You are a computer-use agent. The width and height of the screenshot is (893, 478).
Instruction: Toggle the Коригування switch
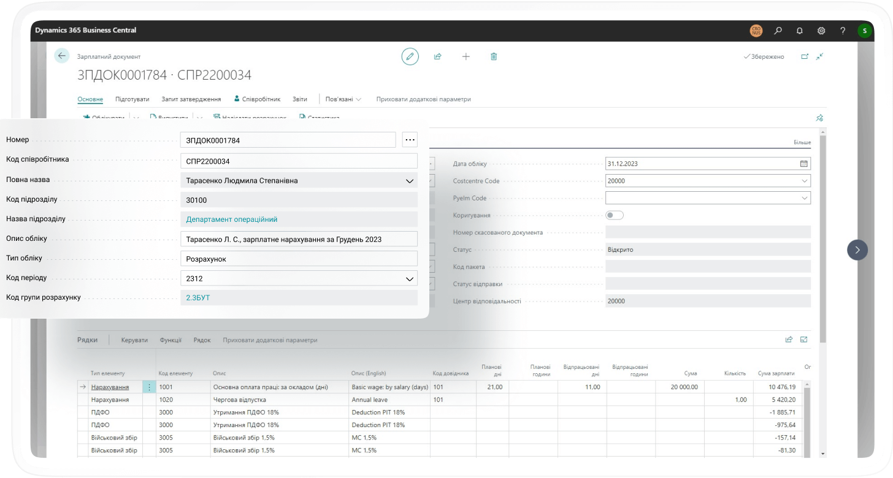click(614, 215)
